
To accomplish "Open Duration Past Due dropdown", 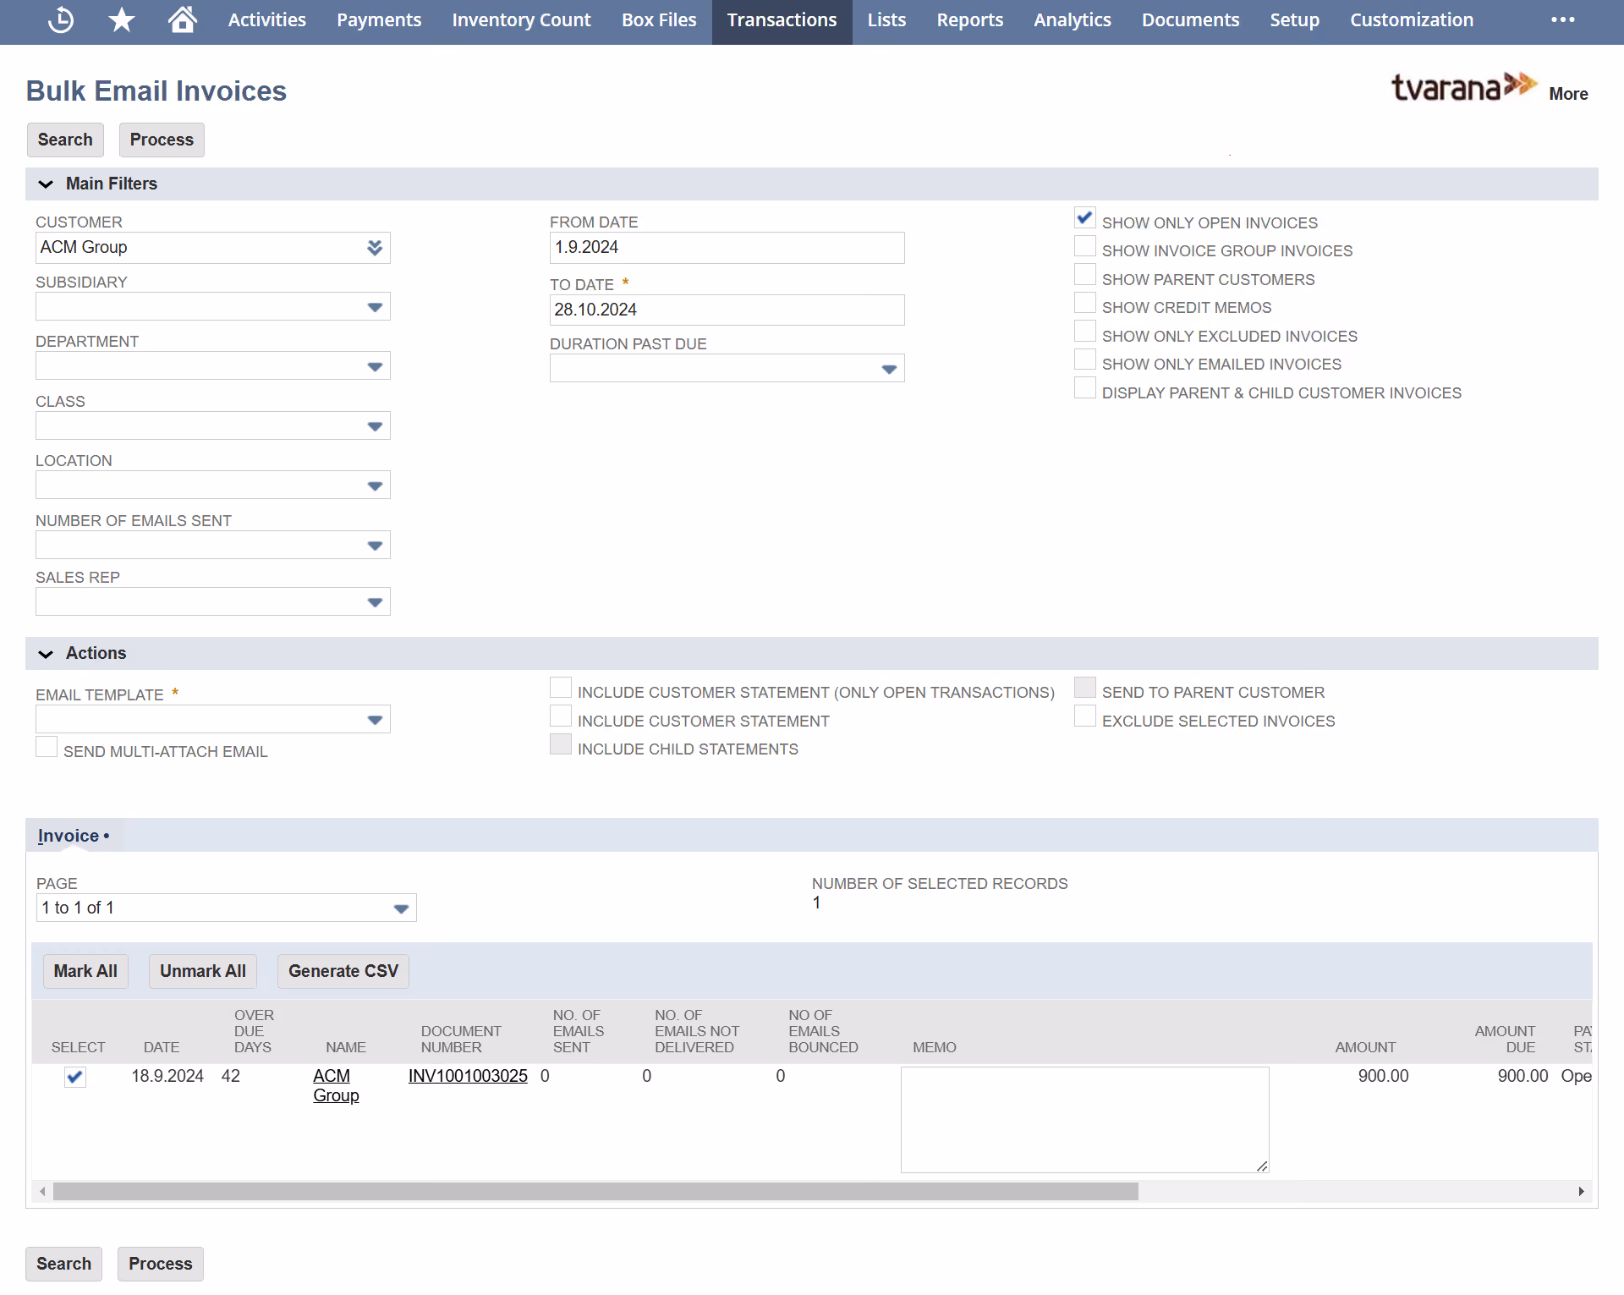I will pyautogui.click(x=889, y=369).
